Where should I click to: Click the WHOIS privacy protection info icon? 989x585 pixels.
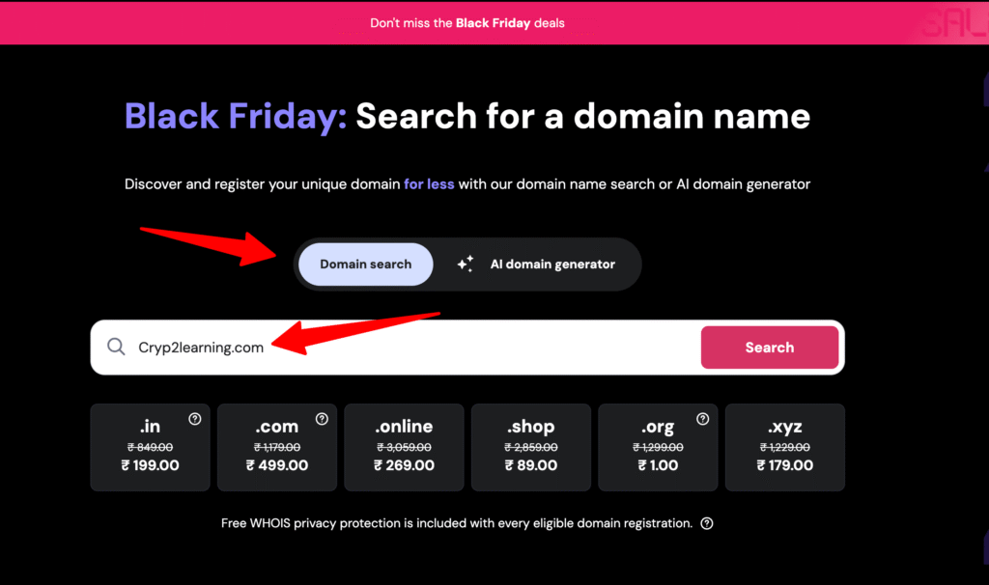tap(707, 523)
